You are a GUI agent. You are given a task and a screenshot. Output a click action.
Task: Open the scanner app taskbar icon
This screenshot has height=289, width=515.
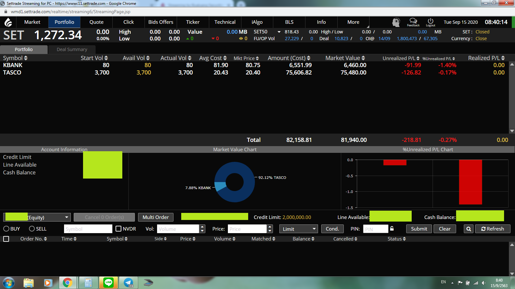148,283
